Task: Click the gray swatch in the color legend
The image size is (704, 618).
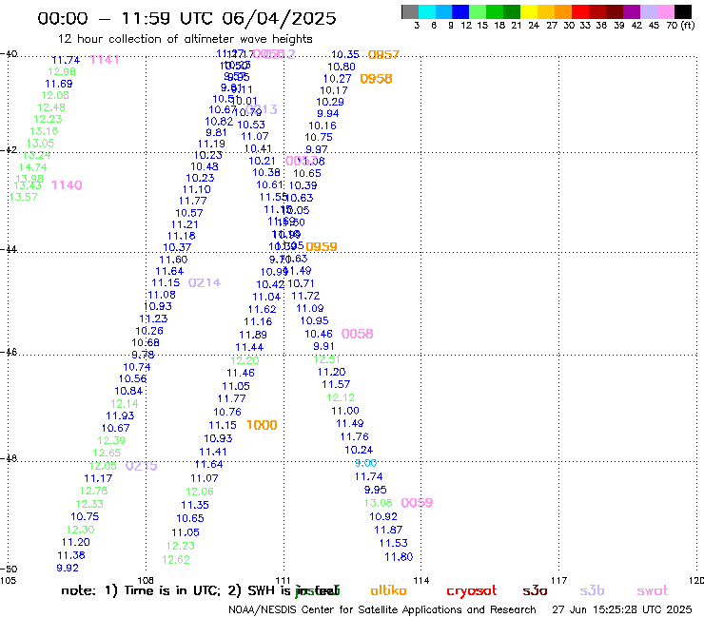Action: (x=410, y=11)
